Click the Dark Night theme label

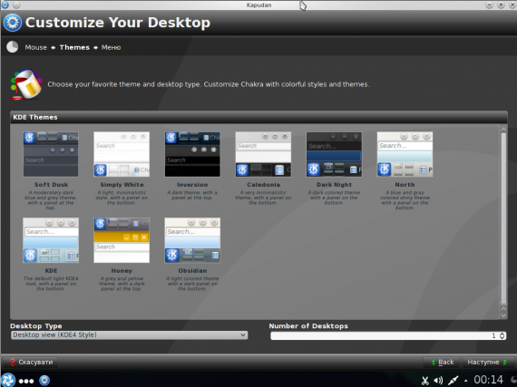(334, 185)
